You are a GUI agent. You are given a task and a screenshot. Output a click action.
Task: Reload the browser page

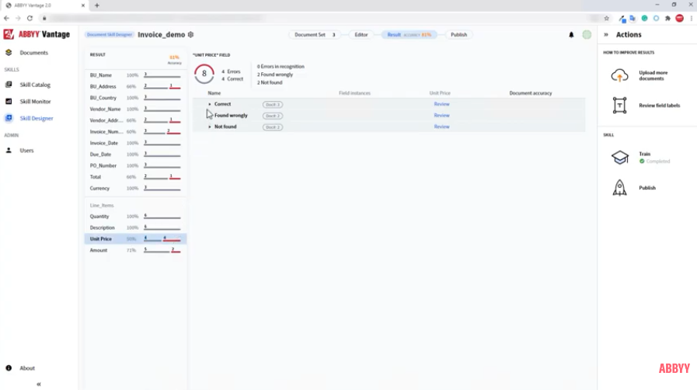coord(30,18)
